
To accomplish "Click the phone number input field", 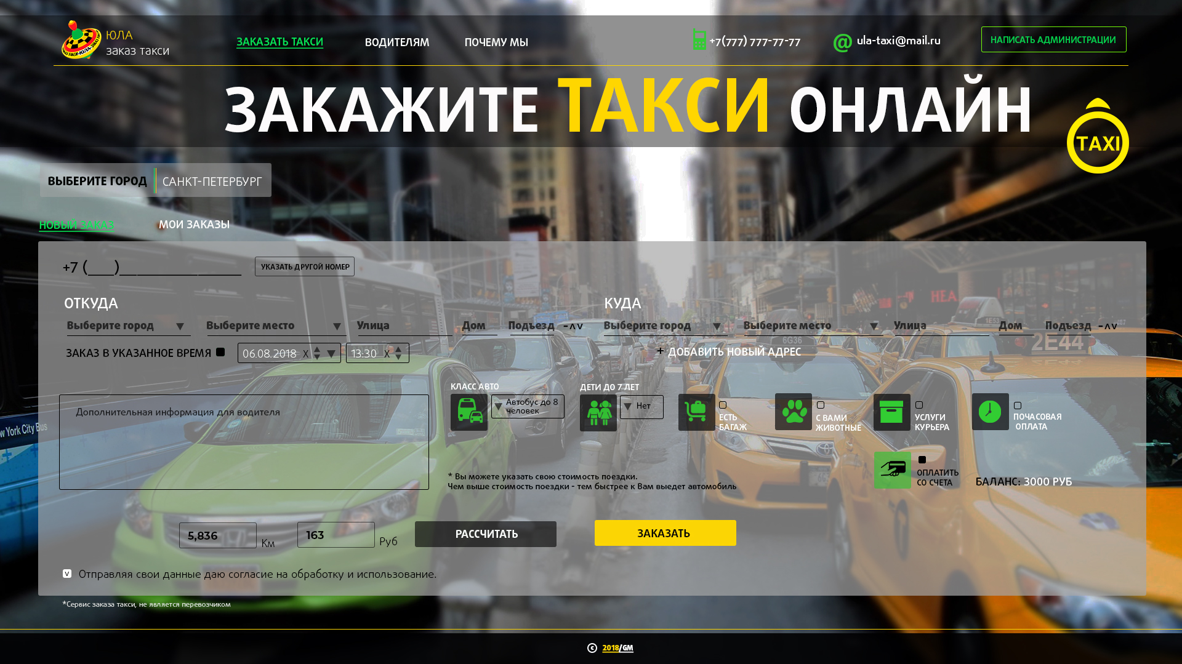I will point(152,267).
